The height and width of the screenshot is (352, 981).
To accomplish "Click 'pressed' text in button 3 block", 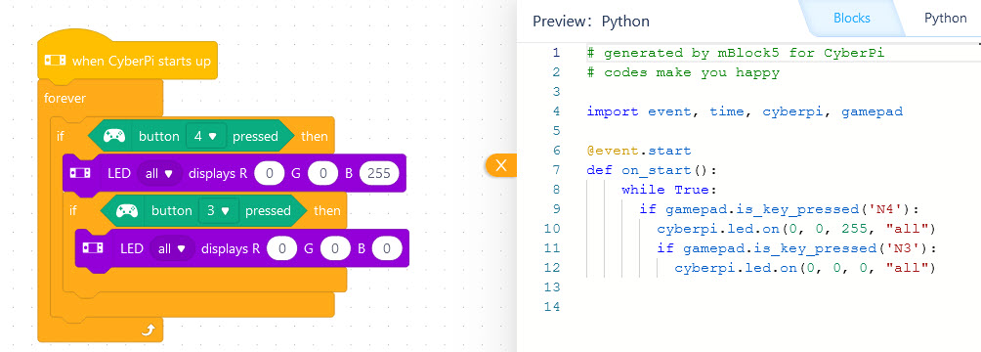I will [x=268, y=211].
